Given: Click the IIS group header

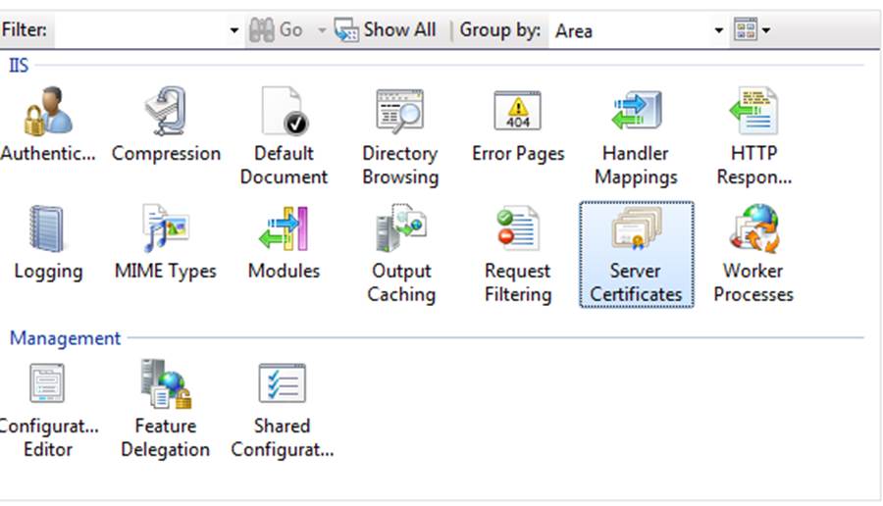Looking at the screenshot, I should tap(19, 66).
